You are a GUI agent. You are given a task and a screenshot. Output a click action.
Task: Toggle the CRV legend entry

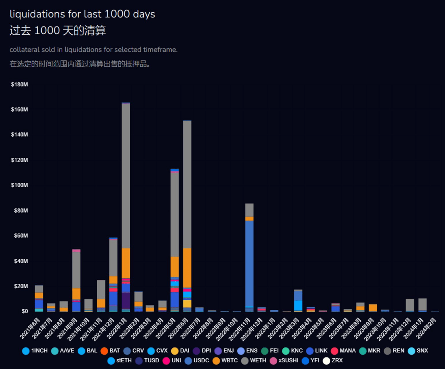[x=134, y=351]
